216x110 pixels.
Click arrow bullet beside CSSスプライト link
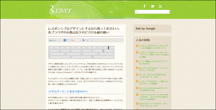pos(137,61)
